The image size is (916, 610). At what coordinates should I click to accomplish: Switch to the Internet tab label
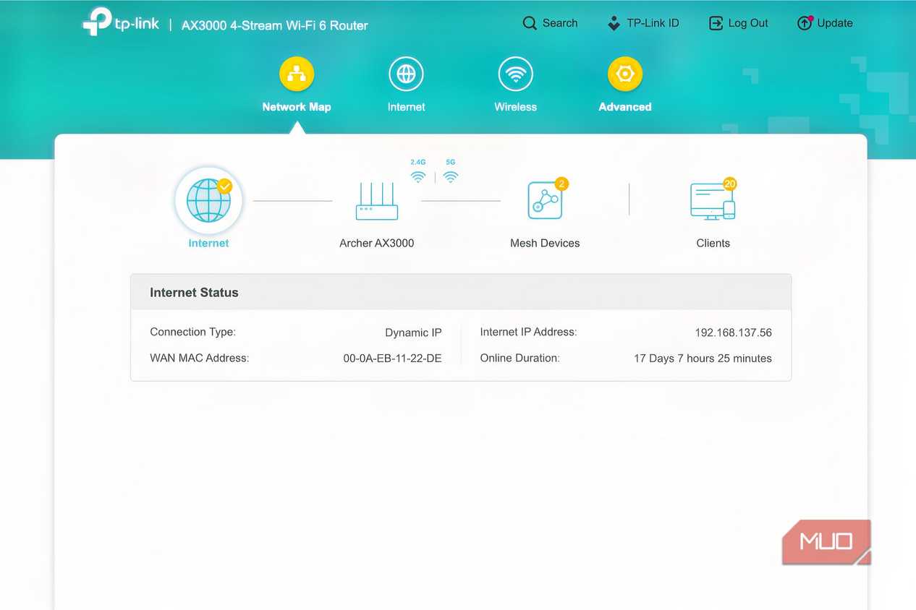pos(406,107)
